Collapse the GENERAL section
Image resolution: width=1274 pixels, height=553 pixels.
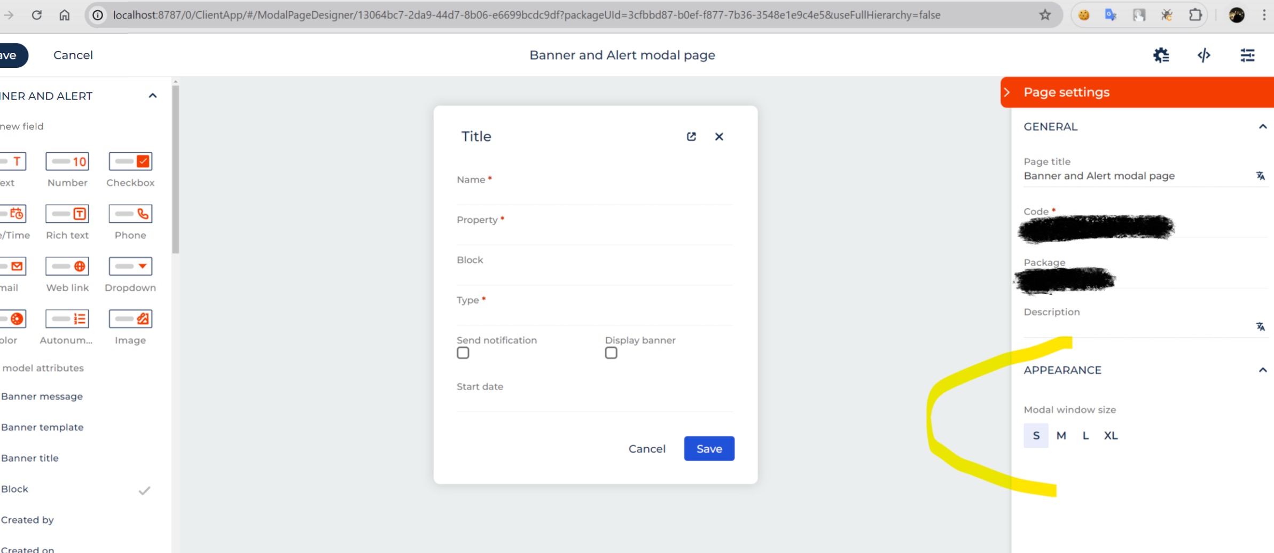(x=1262, y=126)
